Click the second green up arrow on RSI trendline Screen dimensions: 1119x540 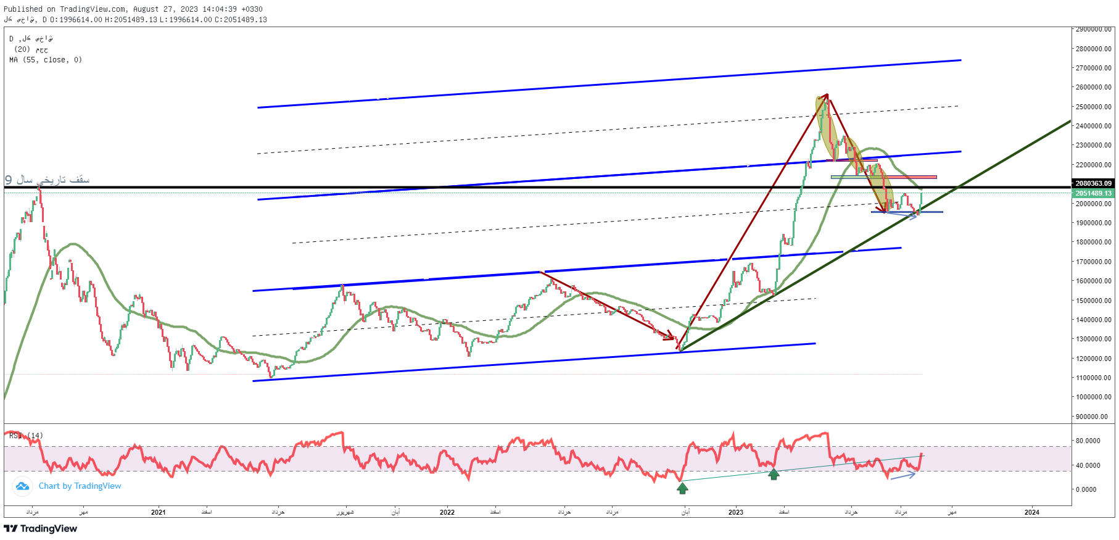(x=774, y=475)
